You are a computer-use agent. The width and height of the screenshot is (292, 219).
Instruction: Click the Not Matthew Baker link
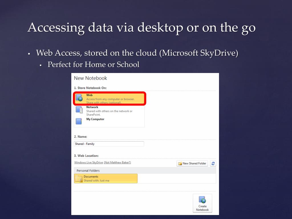117,162
